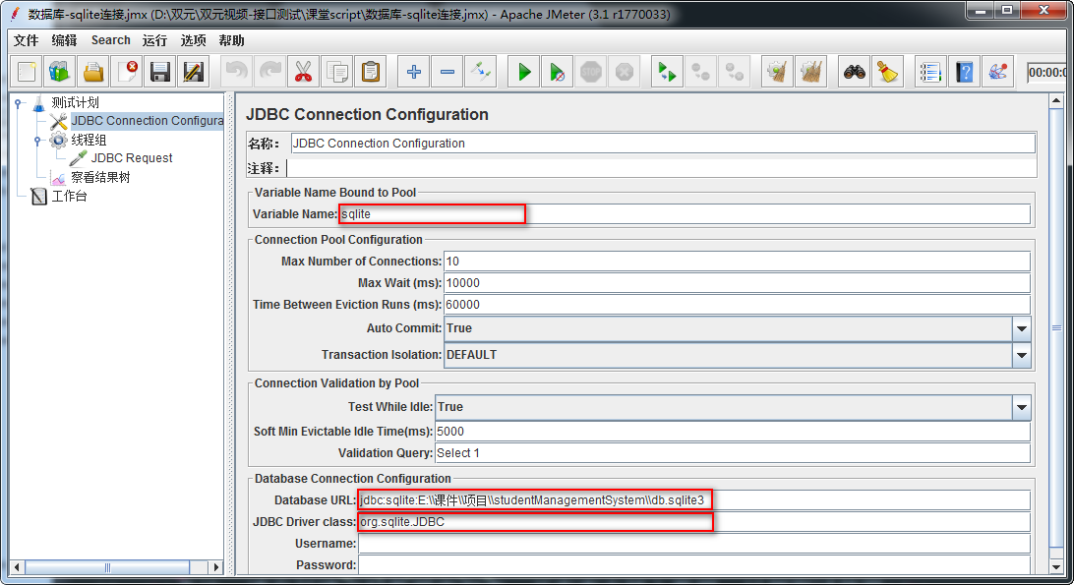Open the Auto Commit dropdown
The height and width of the screenshot is (585, 1074).
(x=1021, y=328)
